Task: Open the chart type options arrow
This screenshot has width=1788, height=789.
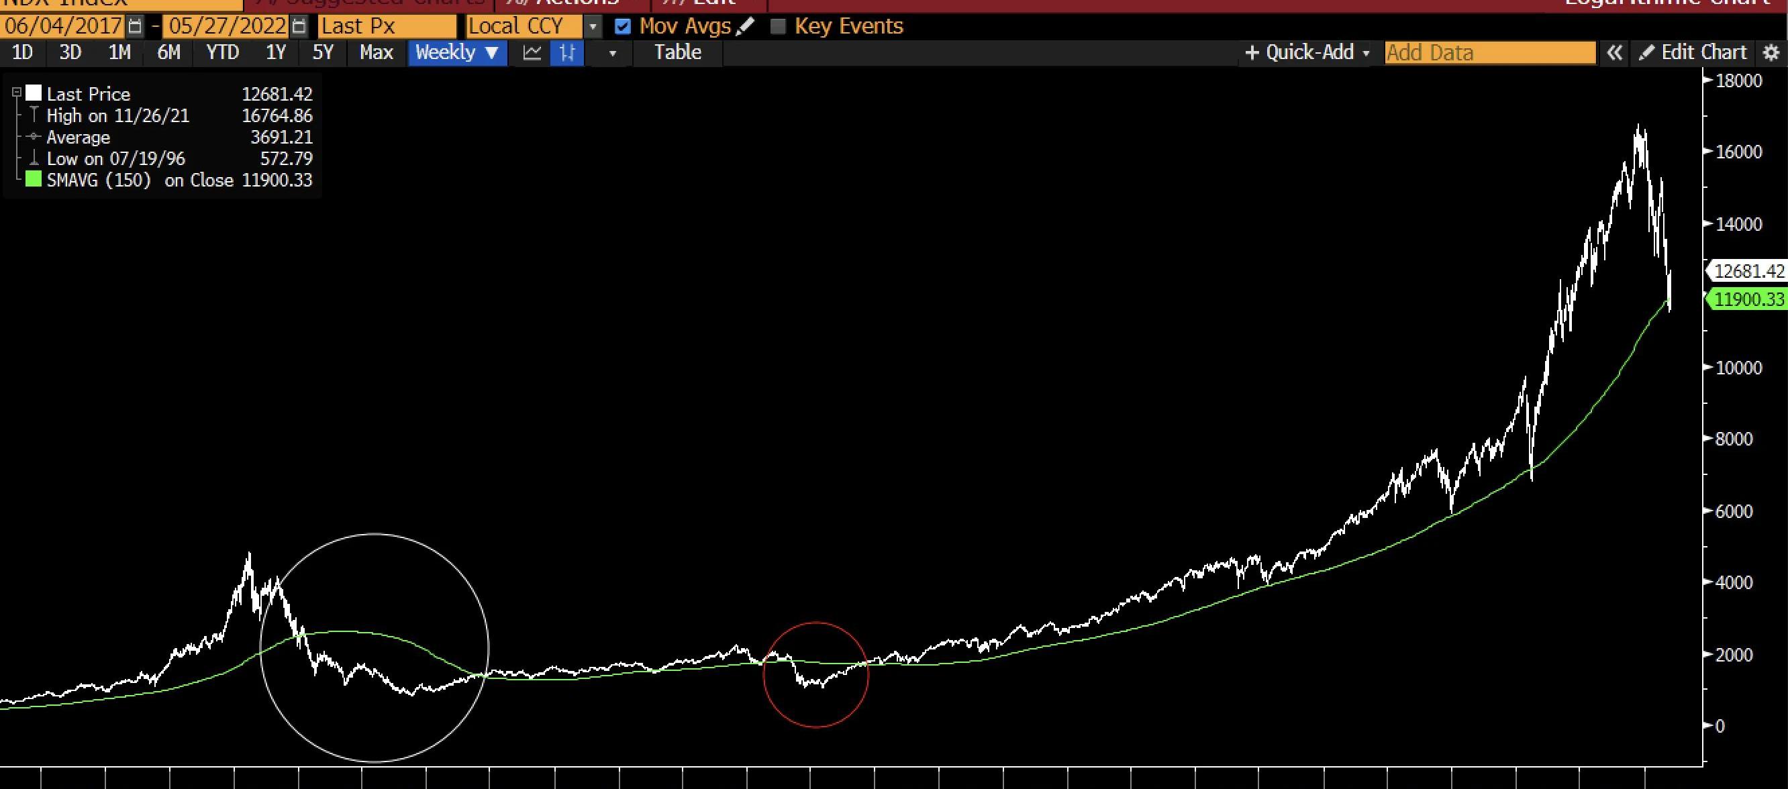Action: (x=612, y=53)
